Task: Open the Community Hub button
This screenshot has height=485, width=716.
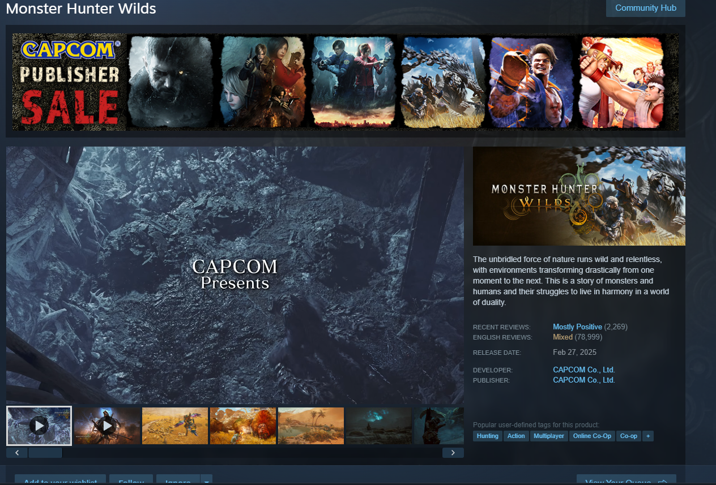Action: 646,8
